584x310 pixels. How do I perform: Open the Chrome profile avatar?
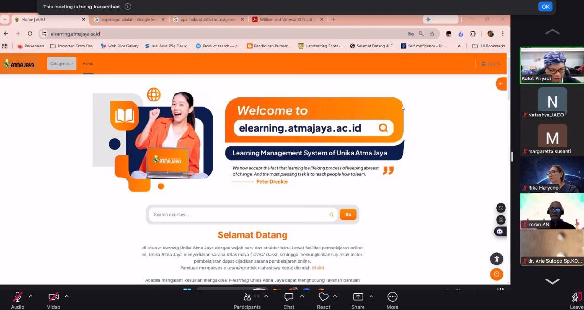click(490, 34)
